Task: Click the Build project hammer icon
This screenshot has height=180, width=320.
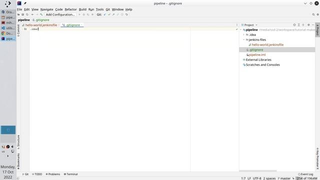Action: coord(41,14)
